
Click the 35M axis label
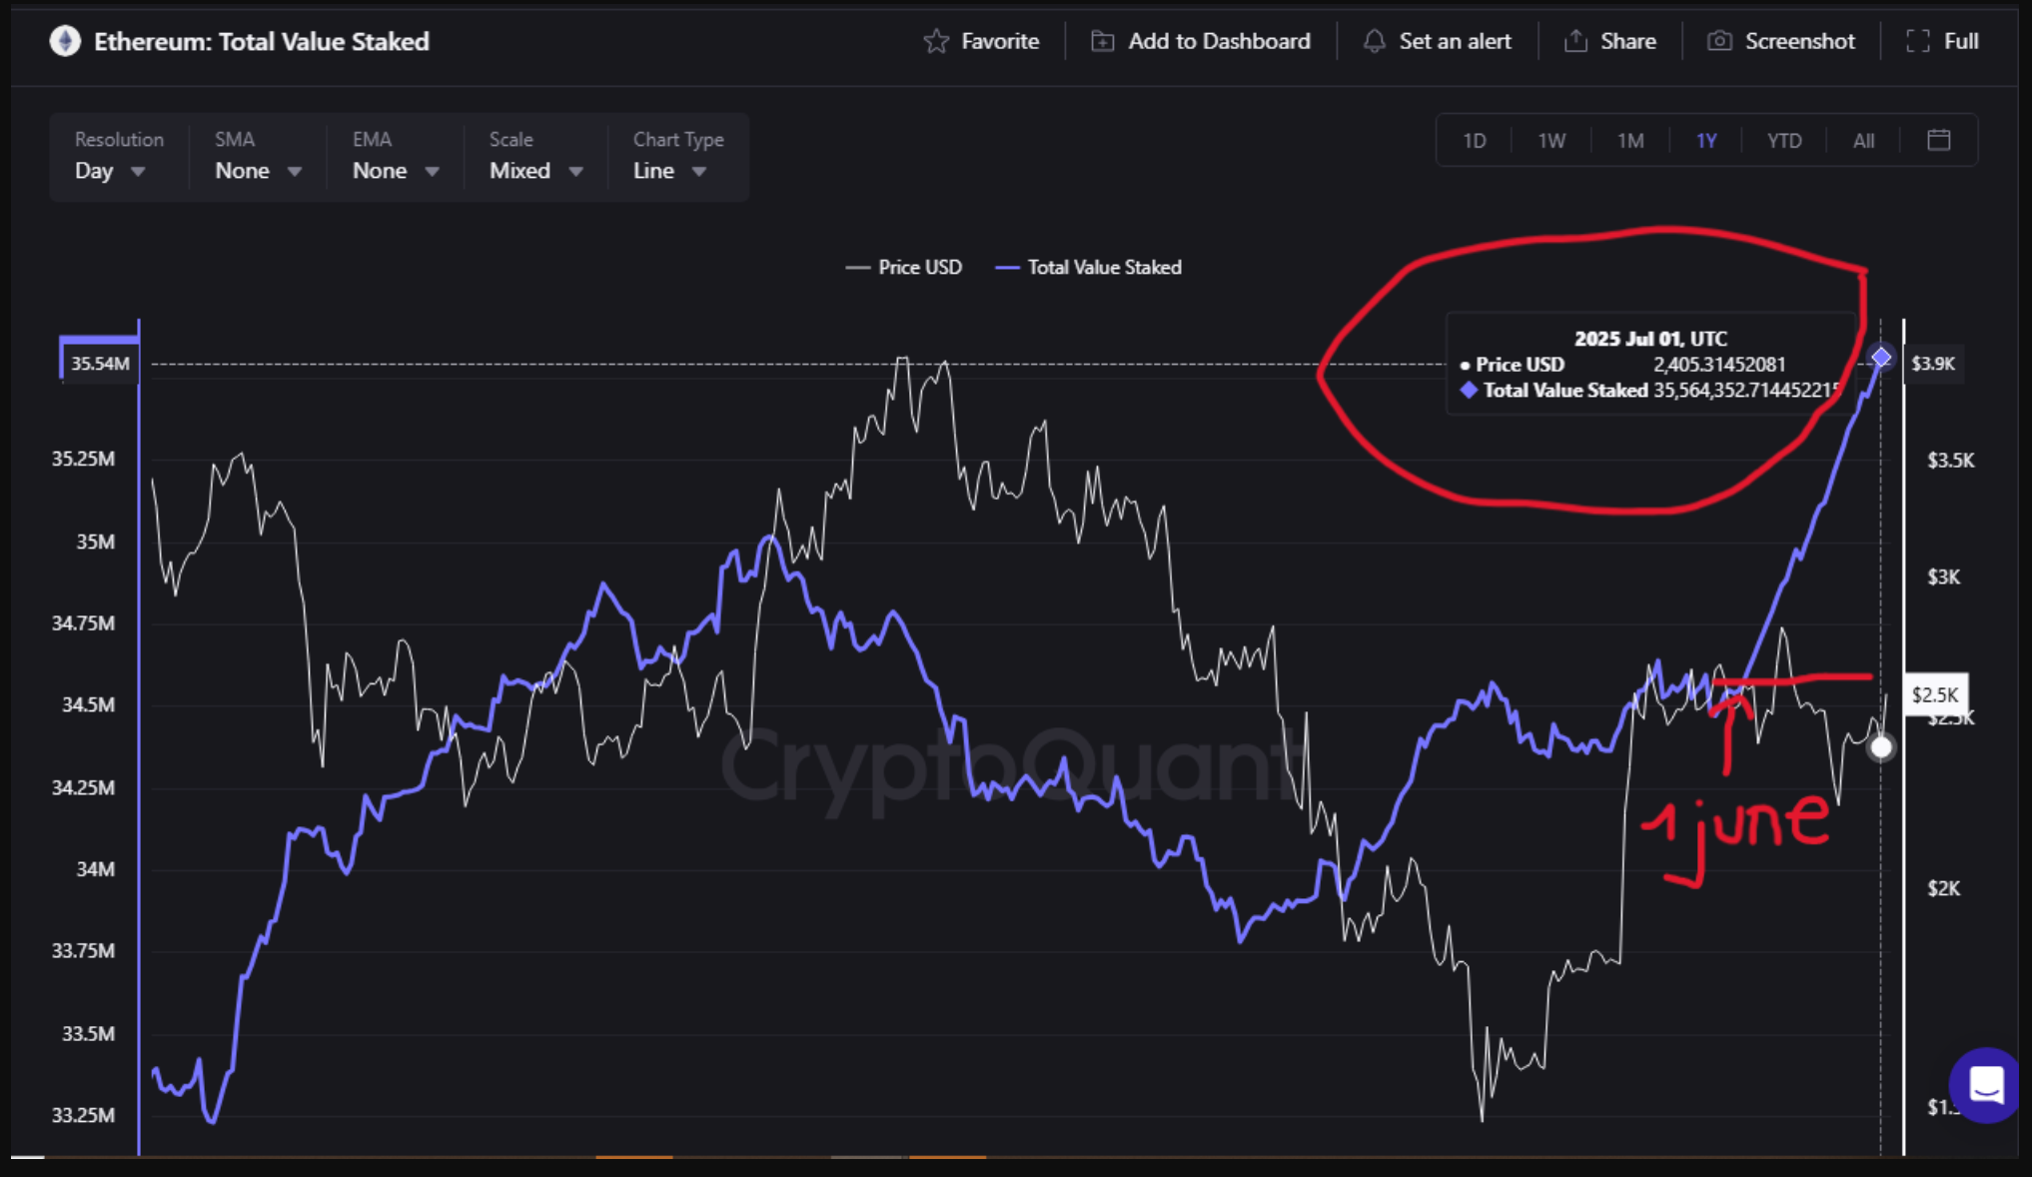click(95, 542)
